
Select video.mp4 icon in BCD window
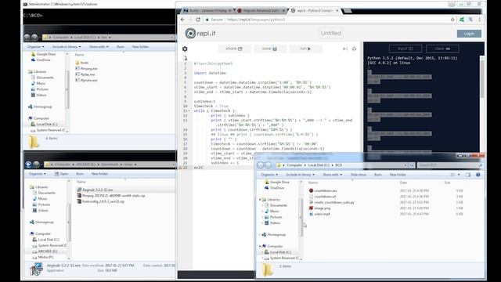click(x=311, y=214)
